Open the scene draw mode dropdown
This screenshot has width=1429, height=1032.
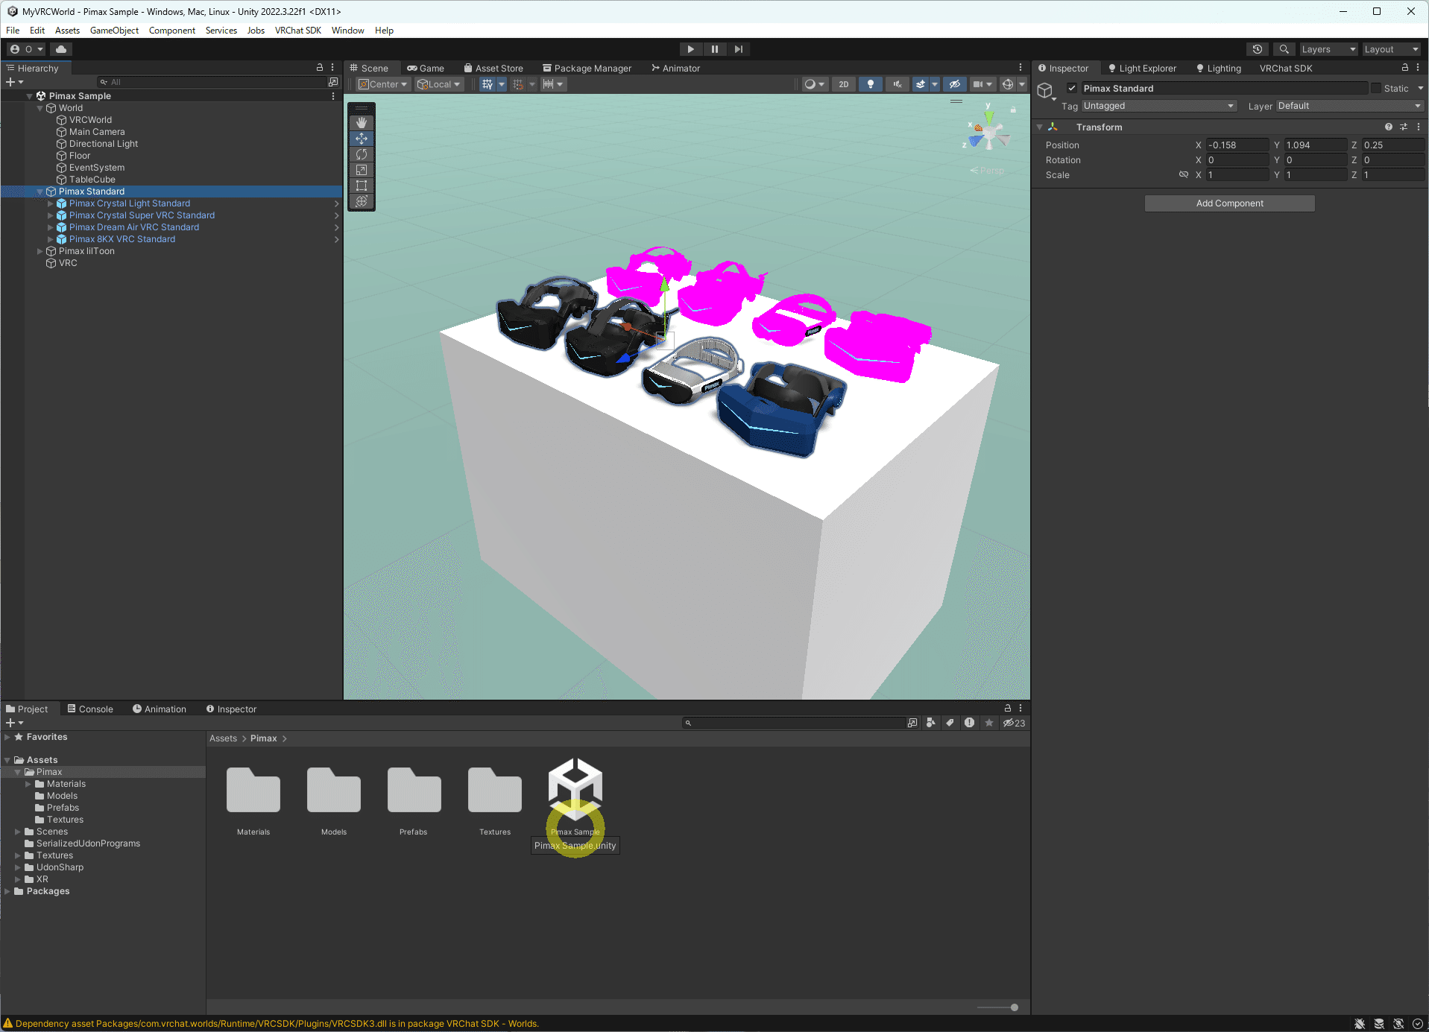814,84
